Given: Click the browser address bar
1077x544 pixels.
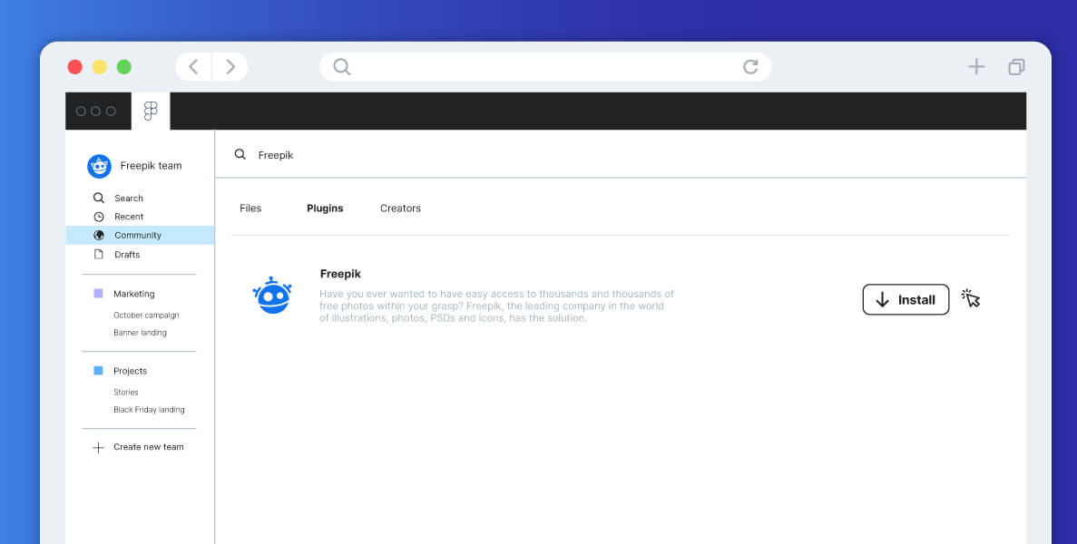Looking at the screenshot, I should (545, 66).
